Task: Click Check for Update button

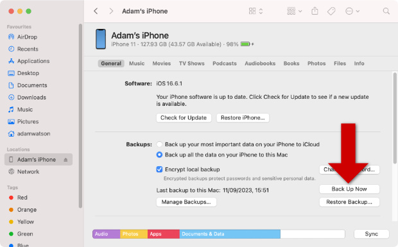Action: pyautogui.click(x=184, y=117)
